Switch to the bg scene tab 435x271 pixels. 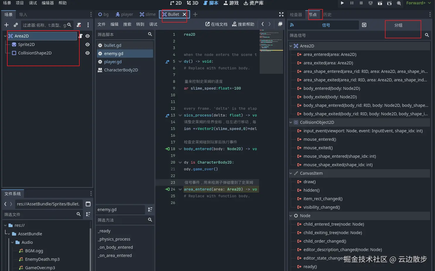tap(103, 14)
